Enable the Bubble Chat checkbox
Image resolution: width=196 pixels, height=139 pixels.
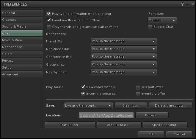(150, 27)
